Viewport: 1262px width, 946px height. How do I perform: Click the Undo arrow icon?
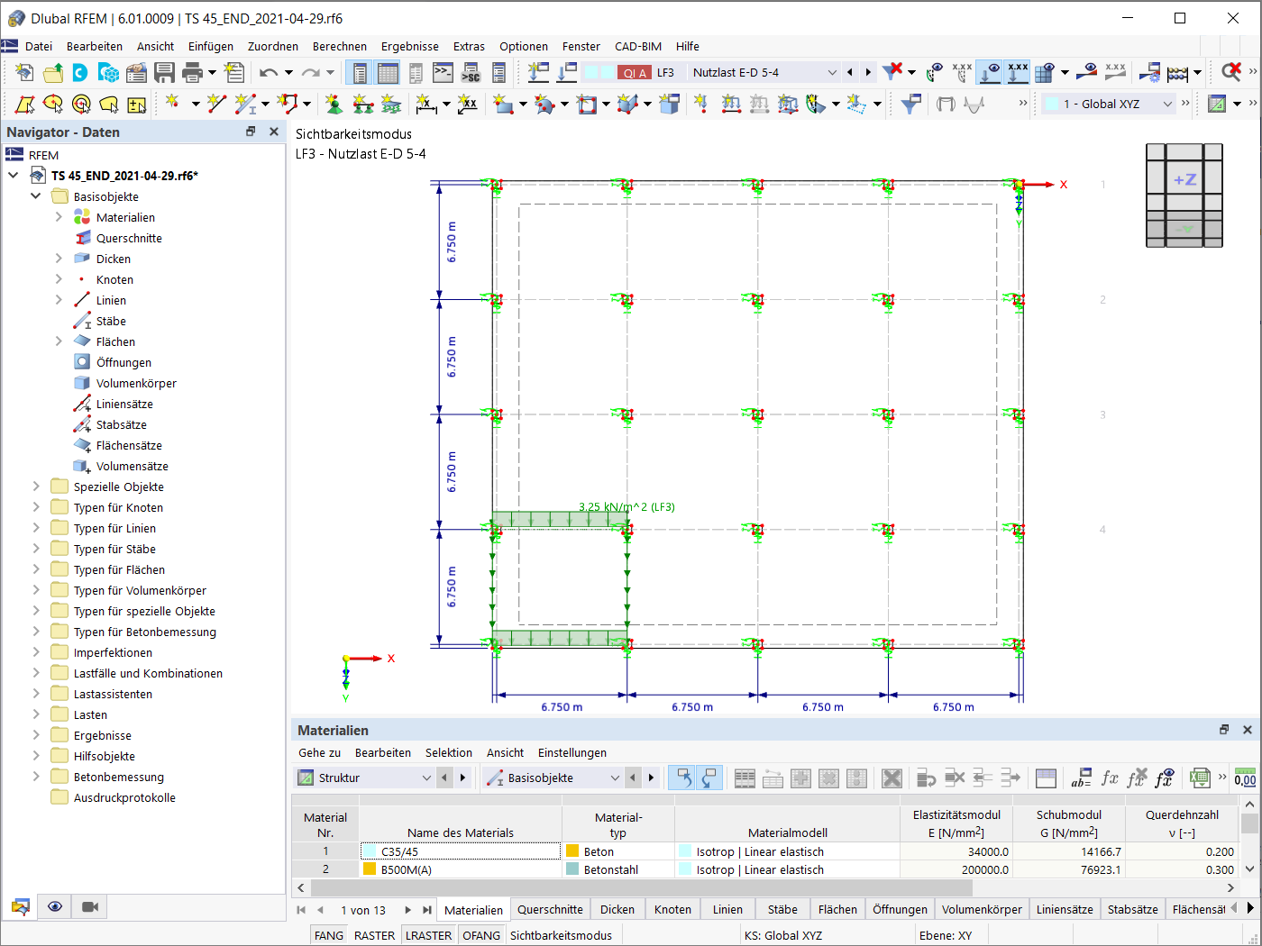click(x=269, y=73)
